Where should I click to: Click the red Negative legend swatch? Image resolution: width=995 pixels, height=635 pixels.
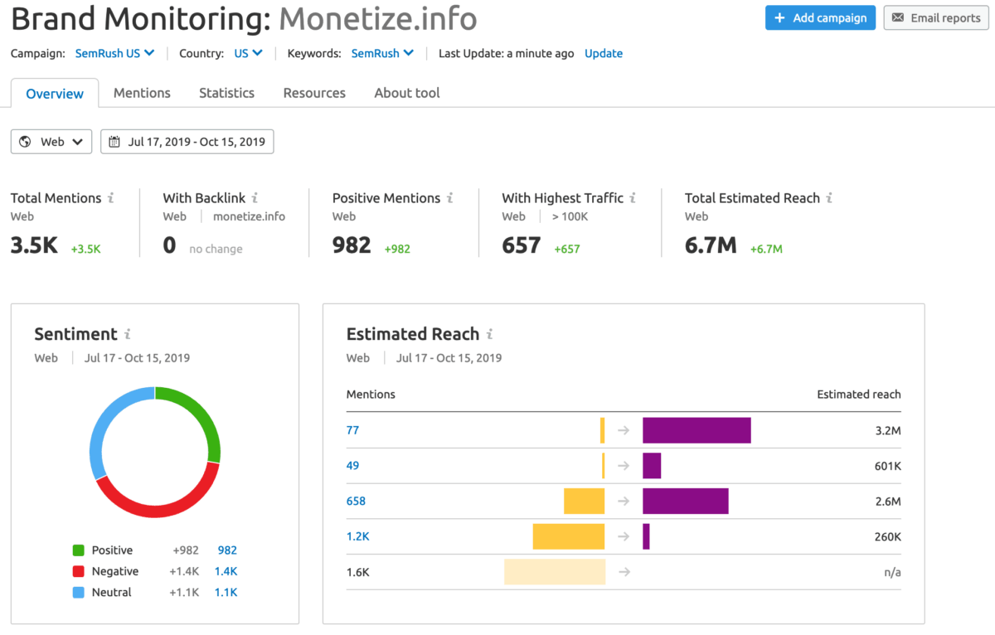coord(78,571)
